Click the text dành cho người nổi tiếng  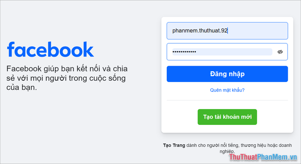(x=212, y=145)
